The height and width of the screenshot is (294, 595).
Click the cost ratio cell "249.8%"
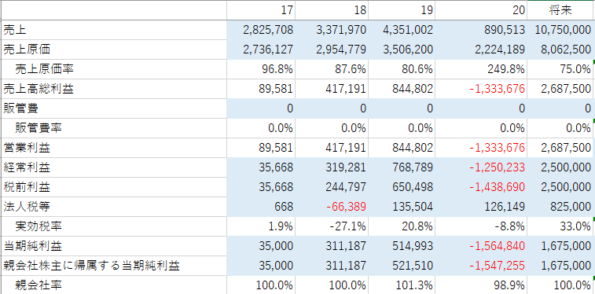click(x=480, y=69)
